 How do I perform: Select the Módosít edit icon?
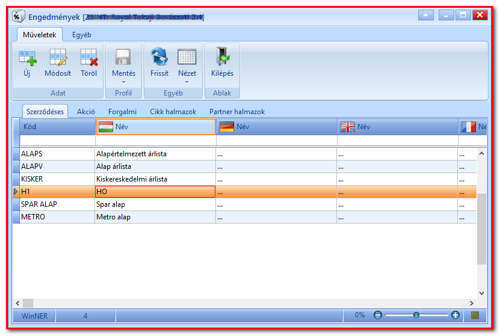point(58,57)
